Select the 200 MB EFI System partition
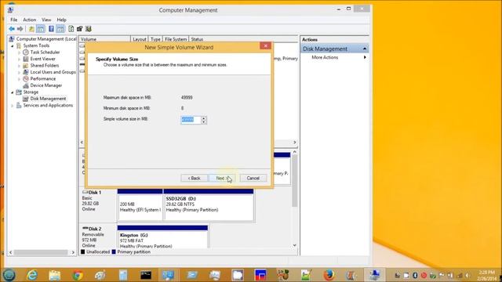 [x=140, y=204]
